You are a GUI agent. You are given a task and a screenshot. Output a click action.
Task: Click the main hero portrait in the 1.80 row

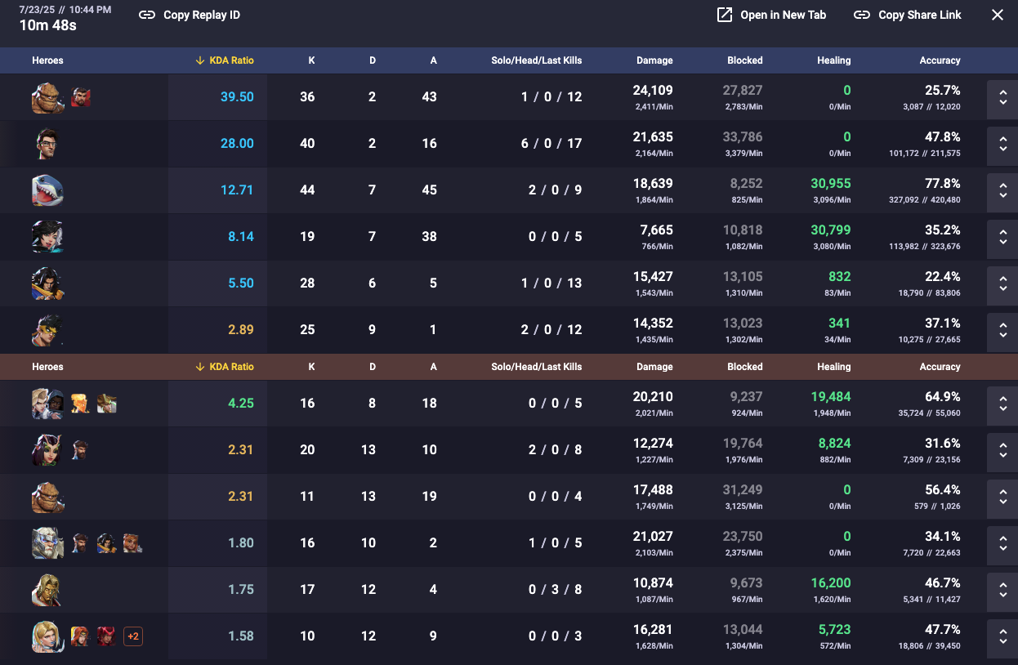47,543
